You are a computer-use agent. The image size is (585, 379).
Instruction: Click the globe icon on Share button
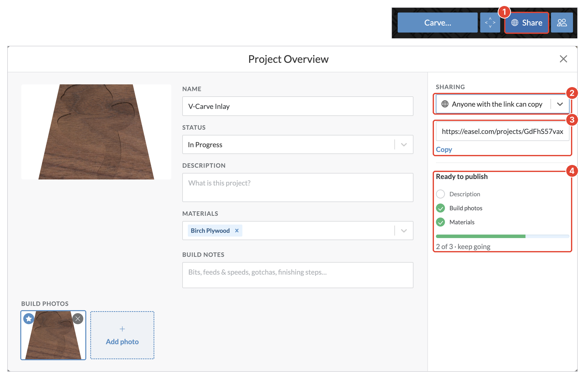click(x=514, y=23)
